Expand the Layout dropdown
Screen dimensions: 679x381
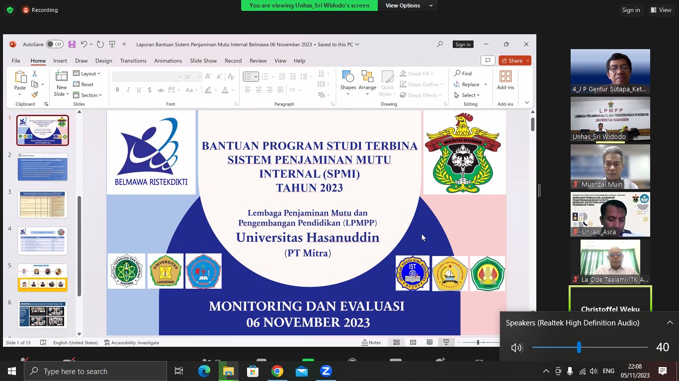point(87,73)
